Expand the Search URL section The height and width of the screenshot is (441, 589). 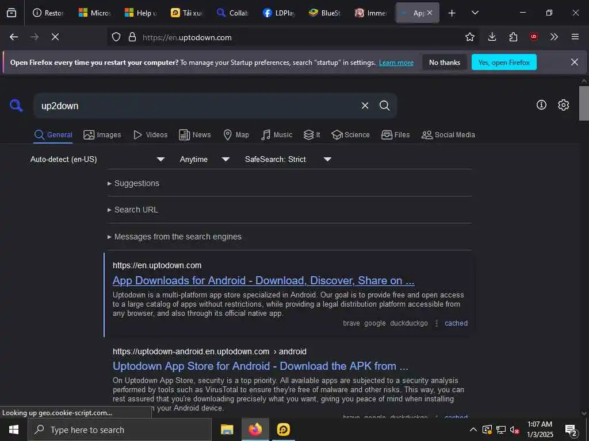(133, 210)
